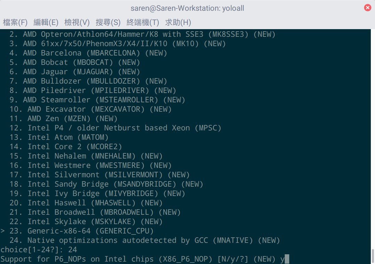The height and width of the screenshot is (264, 375).
Task: Click the Intel Haswell (MHASWELL) entry
Action: pos(86,203)
